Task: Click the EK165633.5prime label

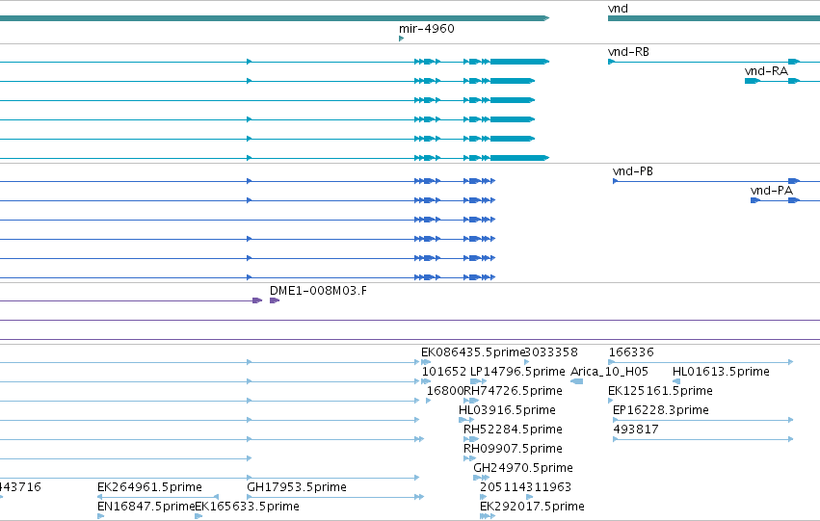Action: (x=247, y=507)
